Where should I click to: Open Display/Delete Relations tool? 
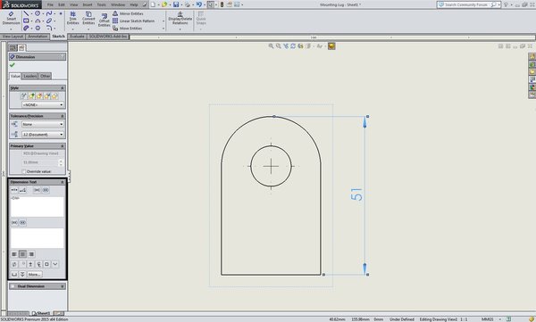click(180, 18)
